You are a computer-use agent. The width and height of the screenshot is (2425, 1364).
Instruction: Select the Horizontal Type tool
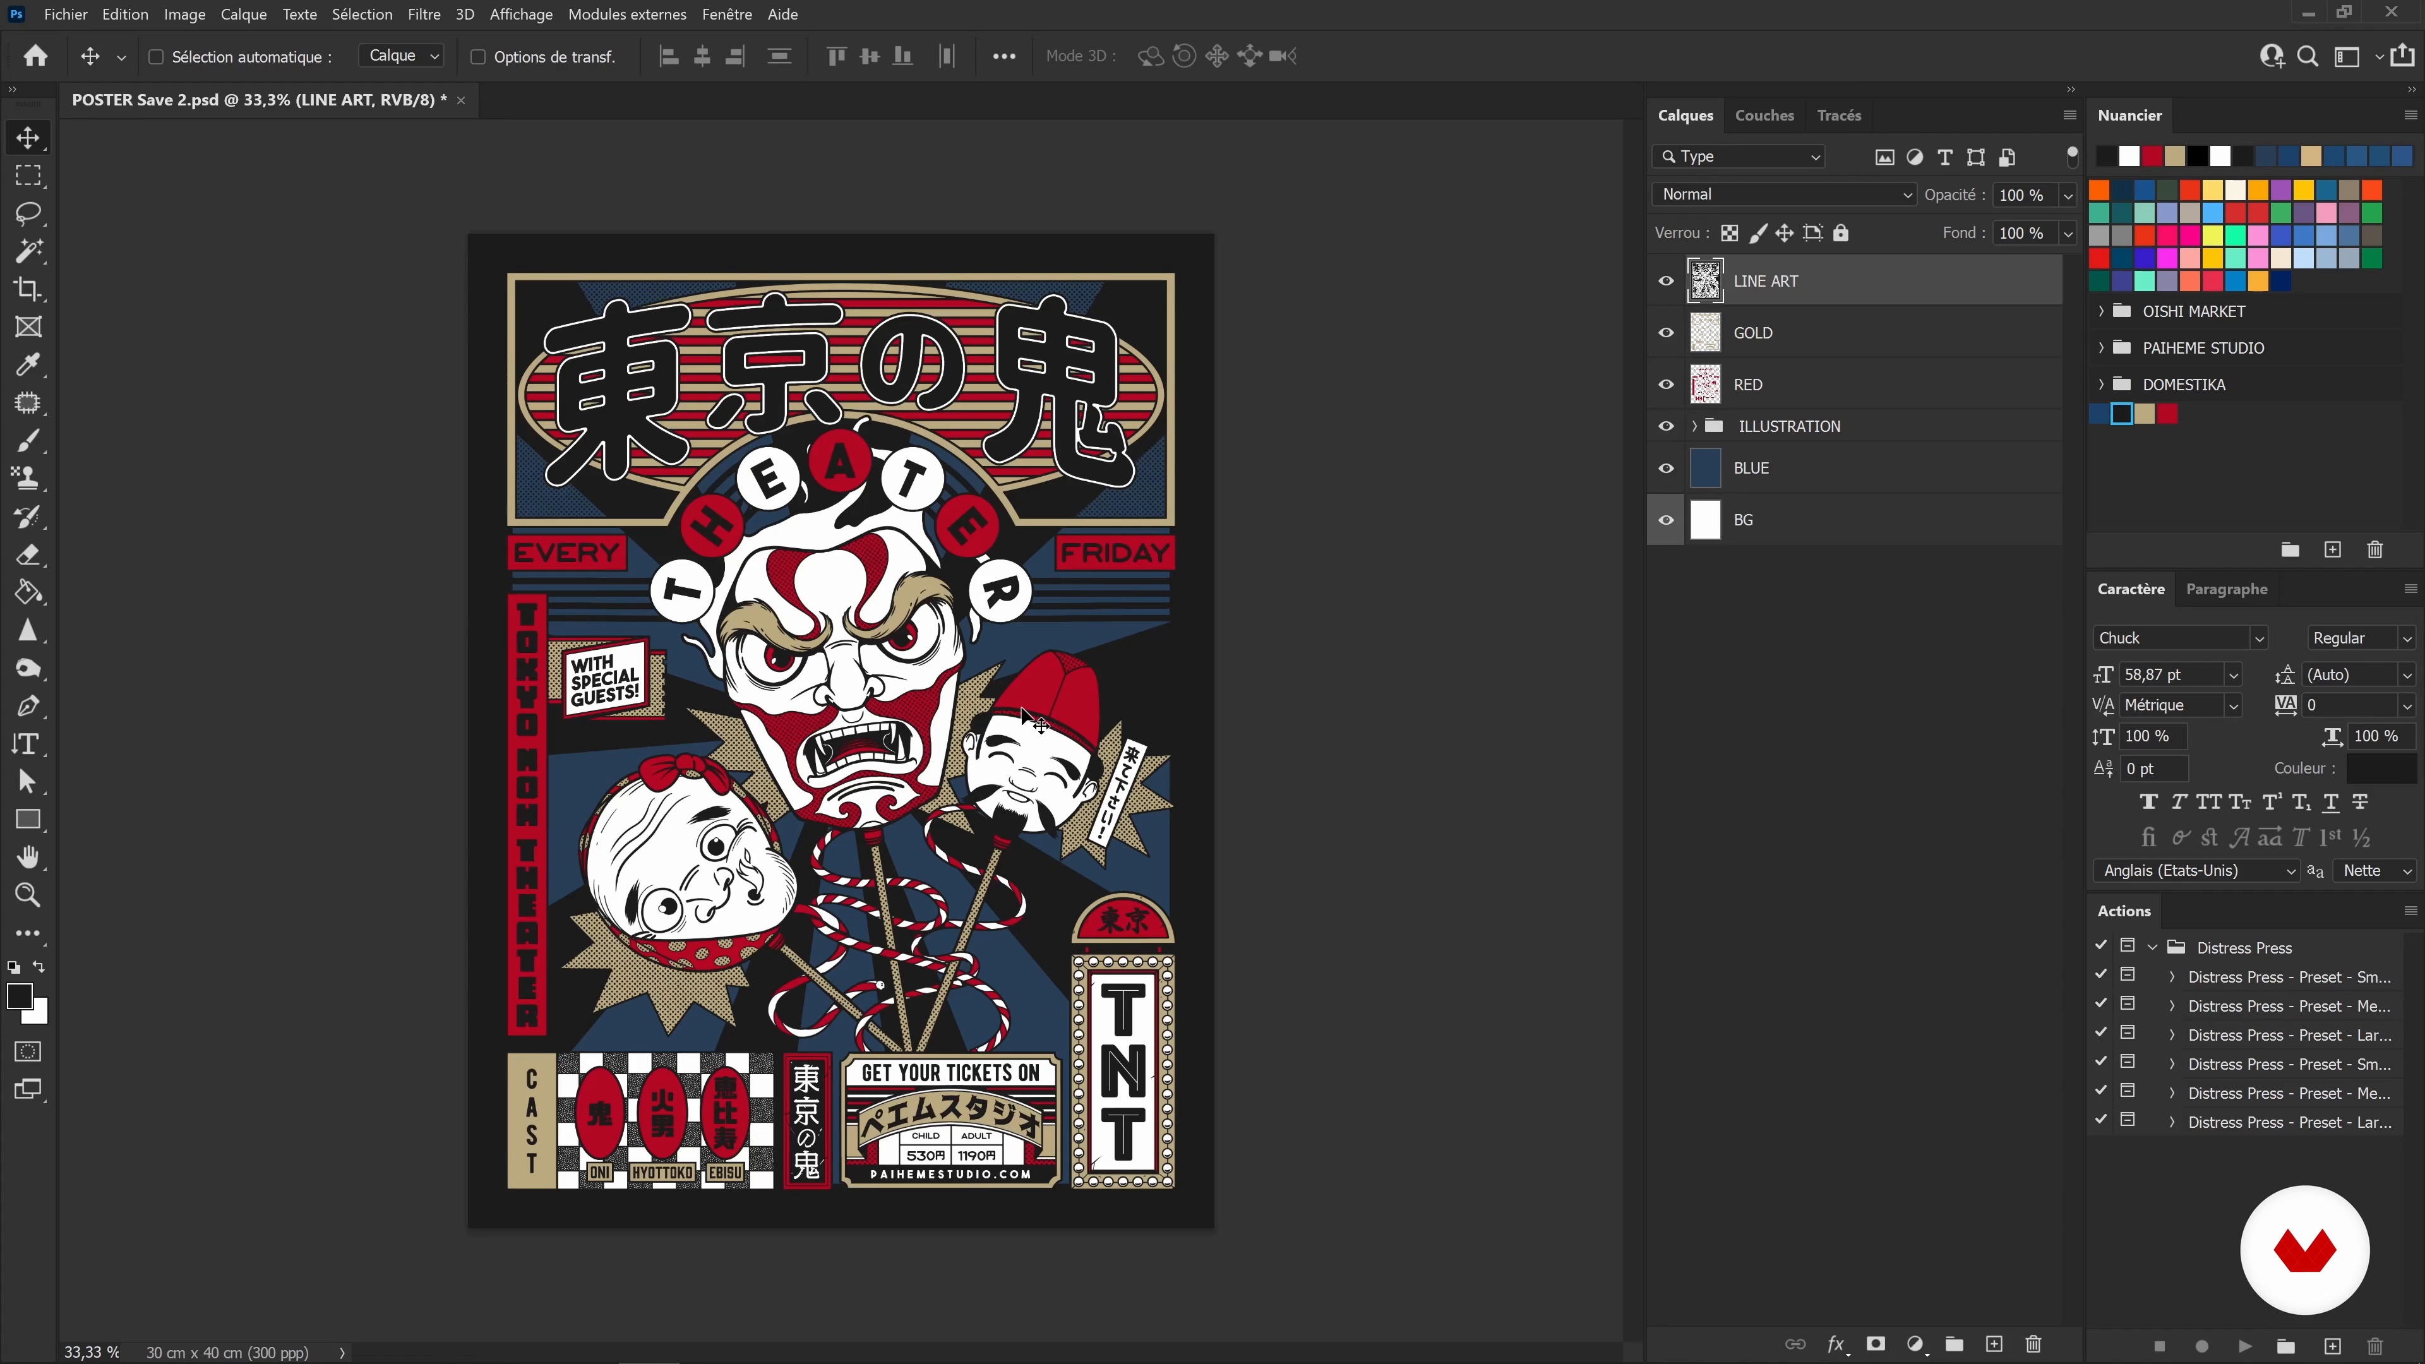(28, 744)
